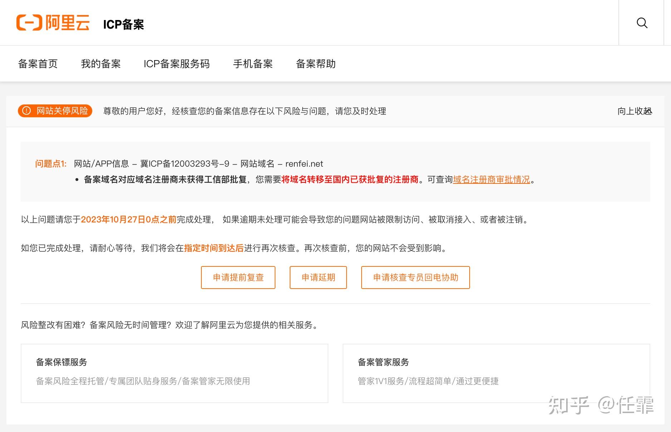671x432 pixels.
Task: Click 申请提前复查 button
Action: 238,278
